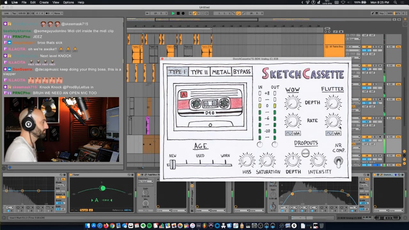Click the DROPOUTS DEPTH knob
Screen dimensions: 409x230
[293, 161]
